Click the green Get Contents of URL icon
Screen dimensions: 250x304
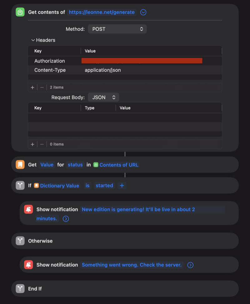(20, 12)
